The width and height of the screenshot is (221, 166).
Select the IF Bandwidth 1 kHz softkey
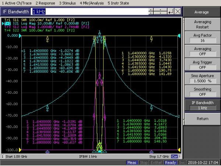[x=203, y=105]
